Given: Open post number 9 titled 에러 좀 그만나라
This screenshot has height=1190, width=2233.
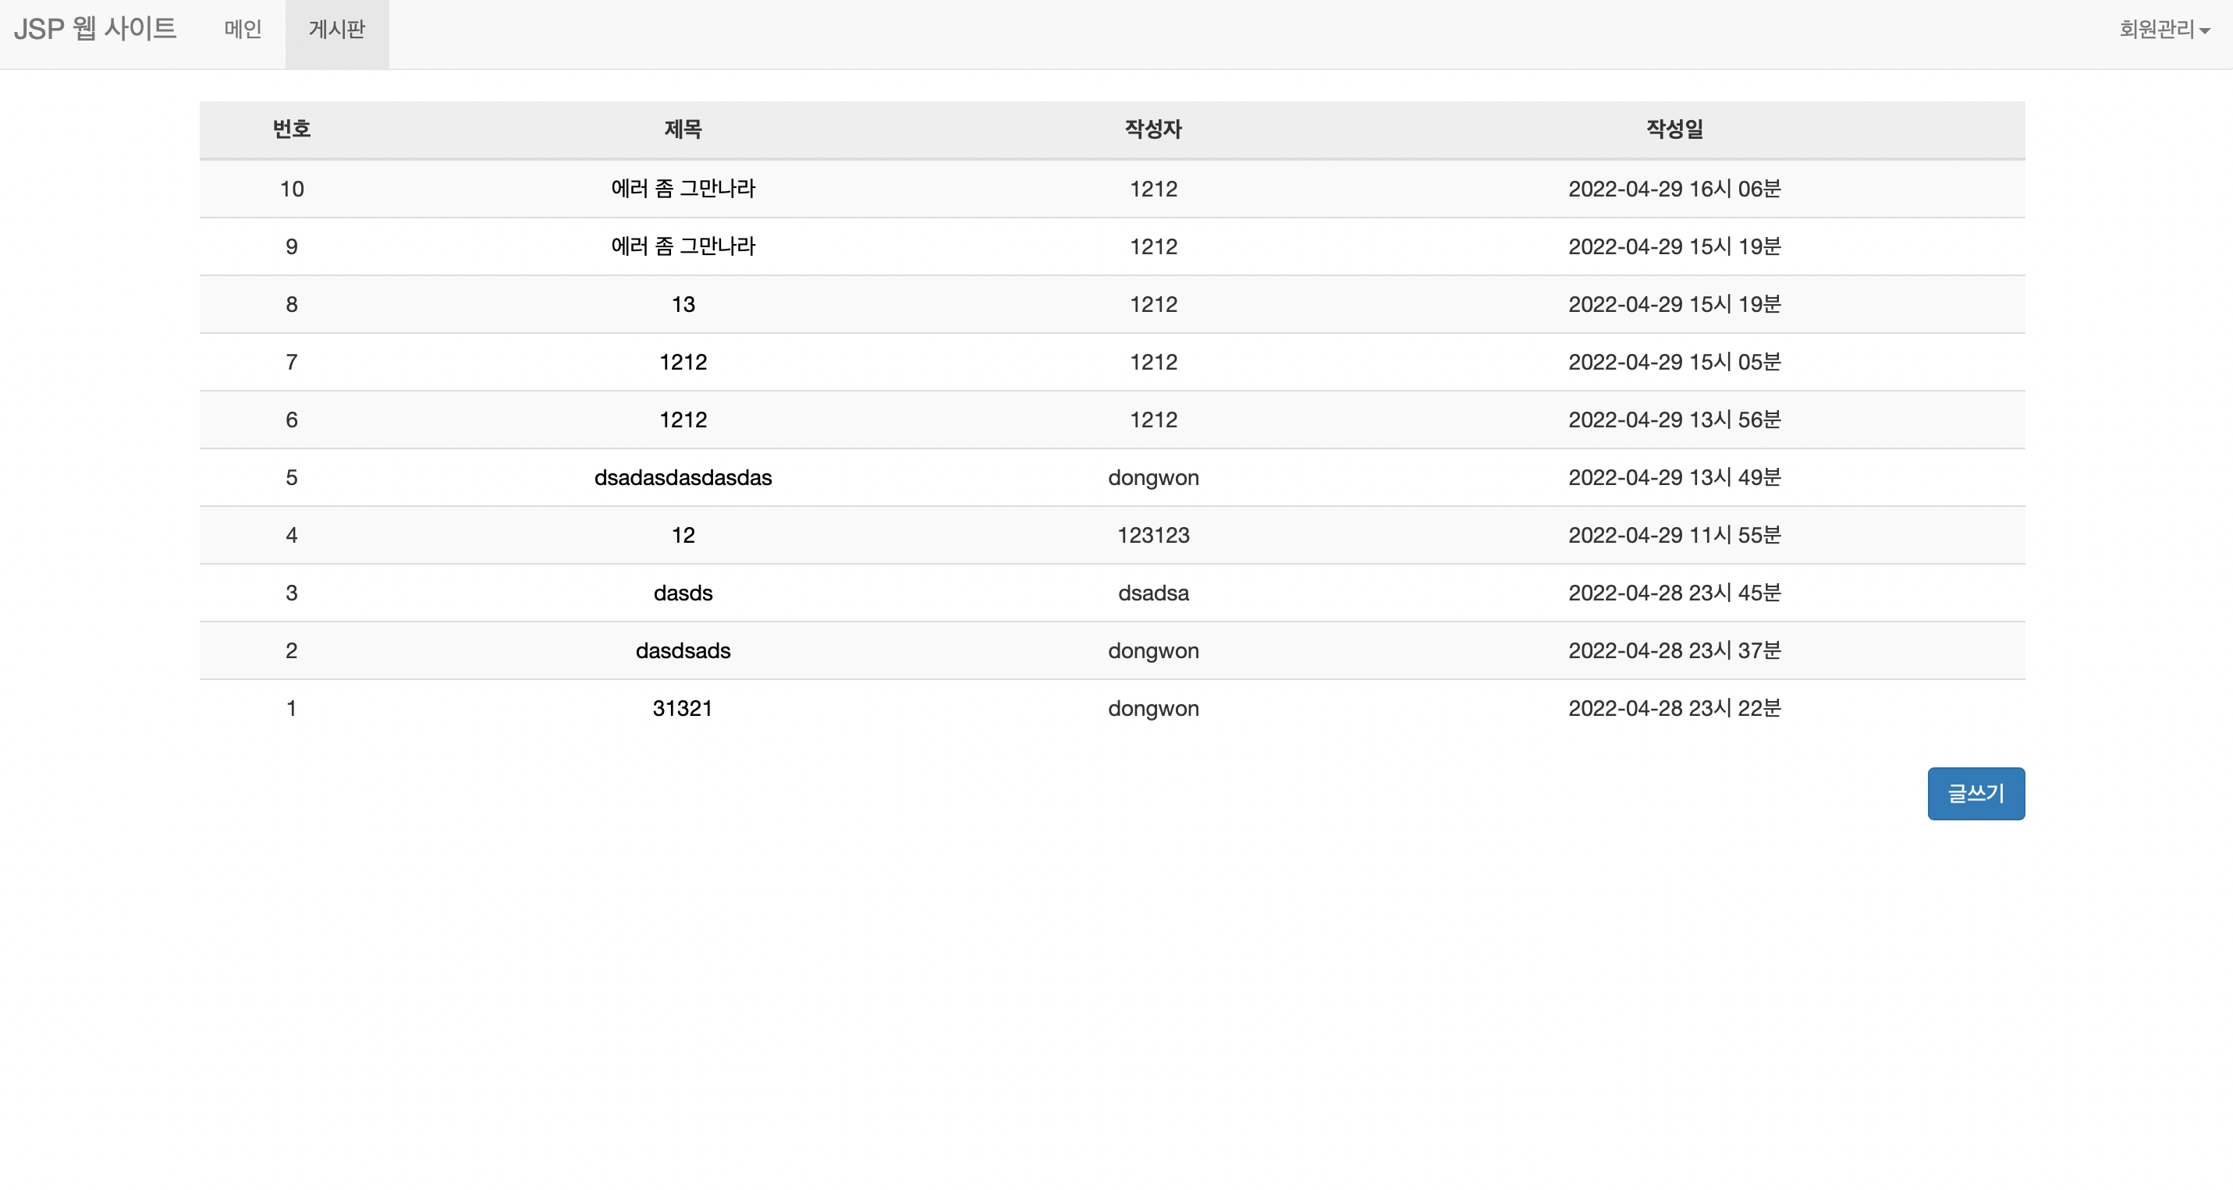Looking at the screenshot, I should point(683,246).
